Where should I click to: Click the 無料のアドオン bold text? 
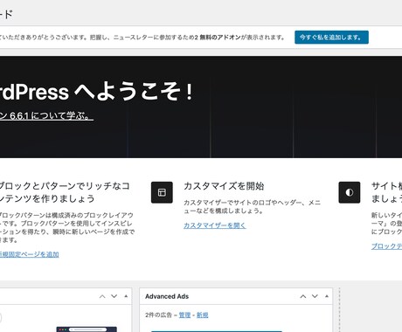pos(220,38)
